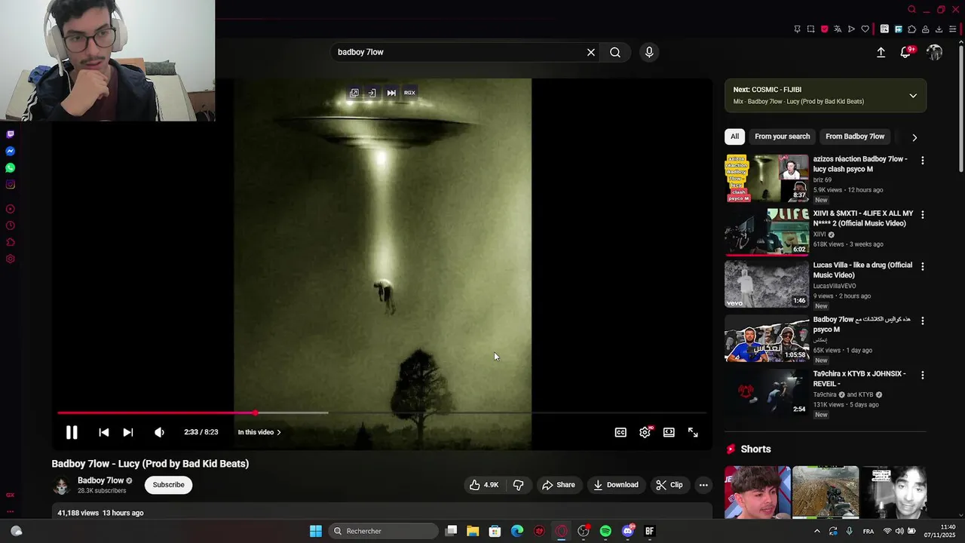Open more actions ellipsis under video
The width and height of the screenshot is (965, 543).
[703, 485]
